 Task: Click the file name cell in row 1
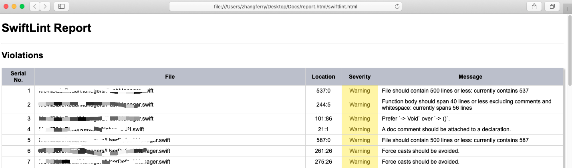pyautogui.click(x=170, y=91)
